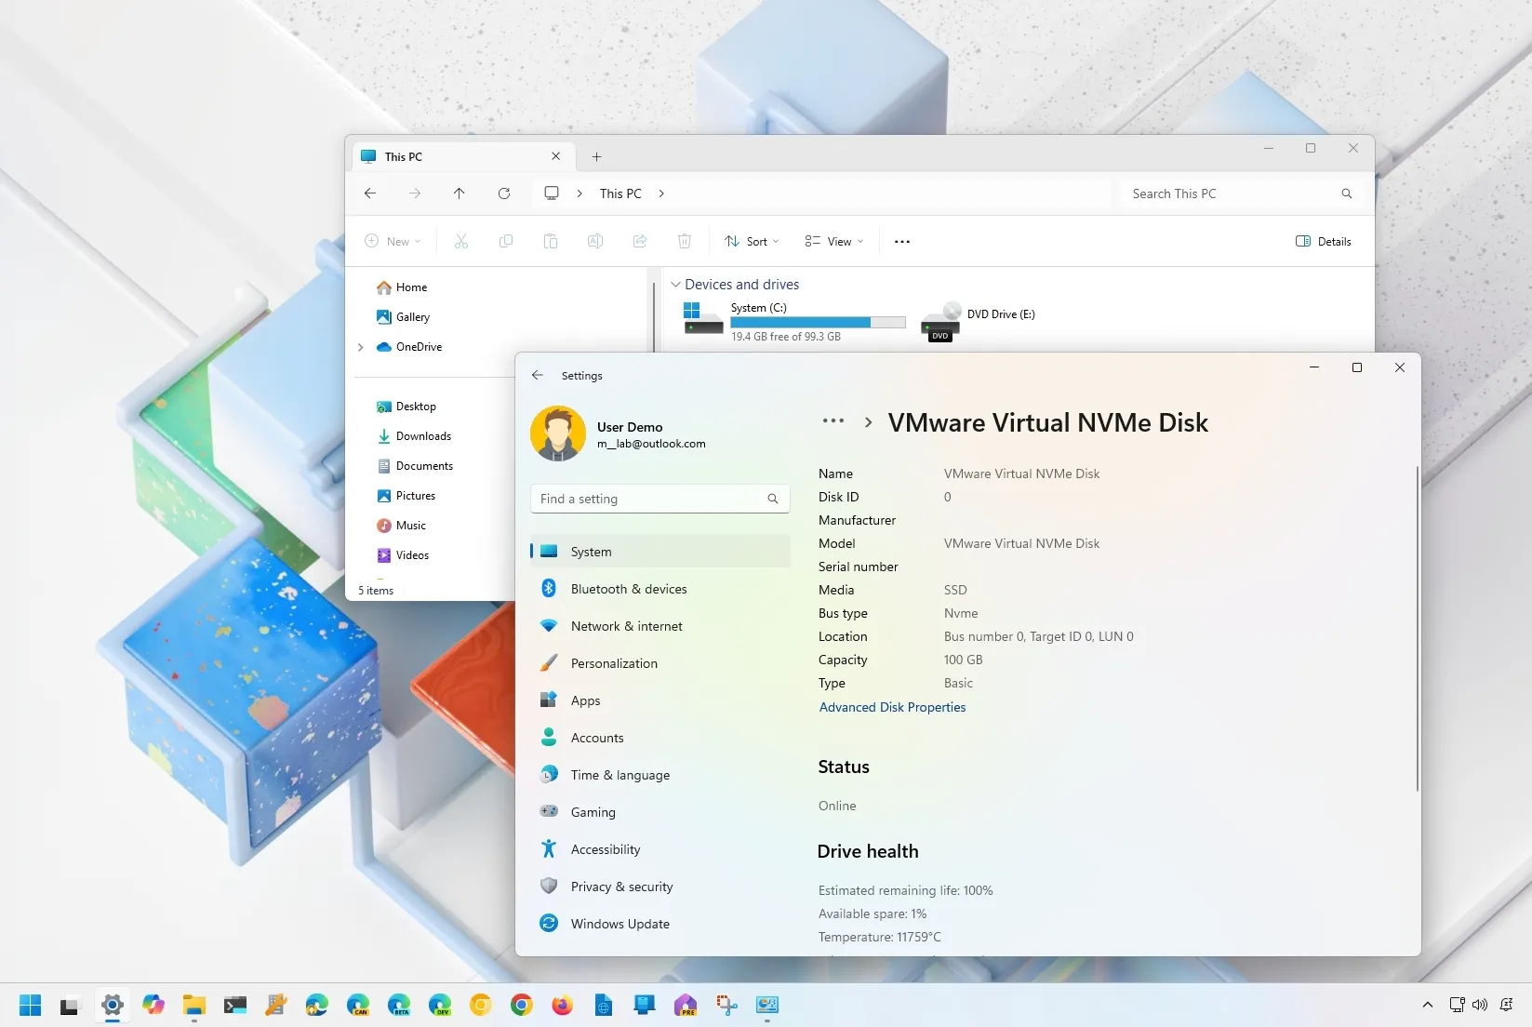Show hidden tray icons chevron

(x=1428, y=1005)
